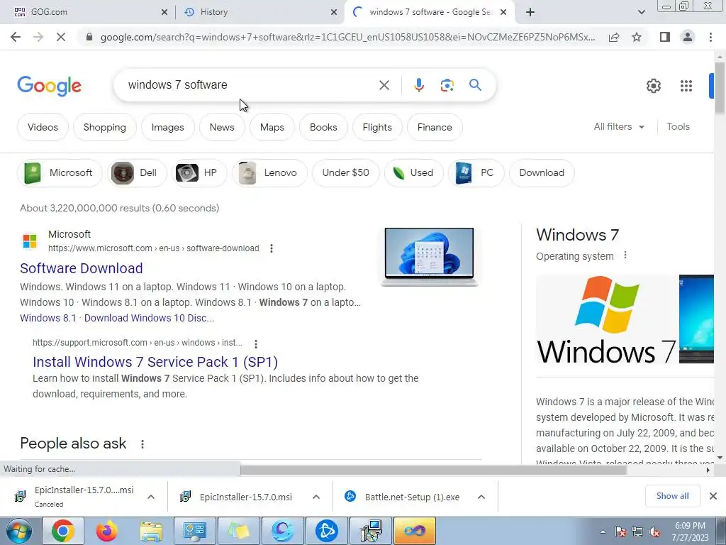Click the browser forward arrow
The width and height of the screenshot is (726, 545).
pos(38,37)
